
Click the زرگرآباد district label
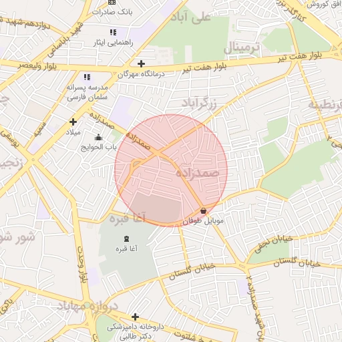point(199,103)
